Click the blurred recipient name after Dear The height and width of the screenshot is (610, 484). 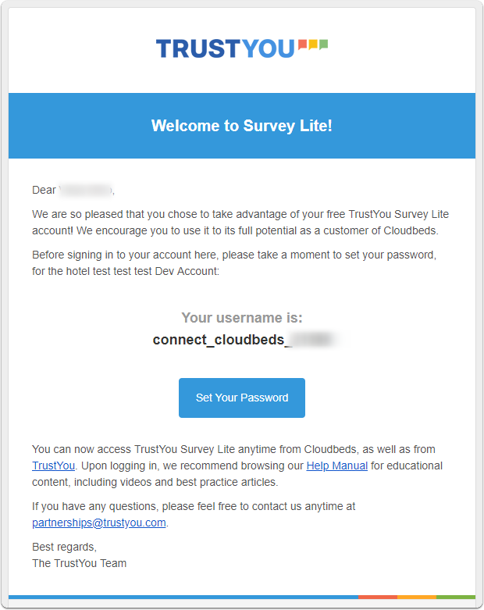point(86,190)
